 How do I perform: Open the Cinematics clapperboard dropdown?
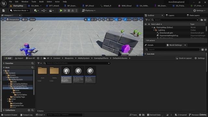pos(51,10)
